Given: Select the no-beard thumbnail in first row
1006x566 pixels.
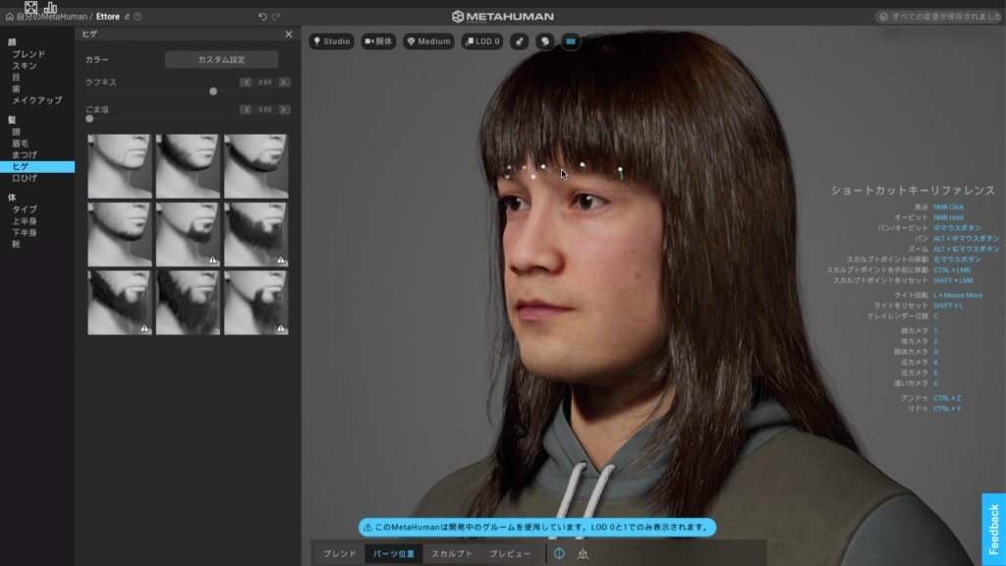Looking at the screenshot, I should pos(119,166).
